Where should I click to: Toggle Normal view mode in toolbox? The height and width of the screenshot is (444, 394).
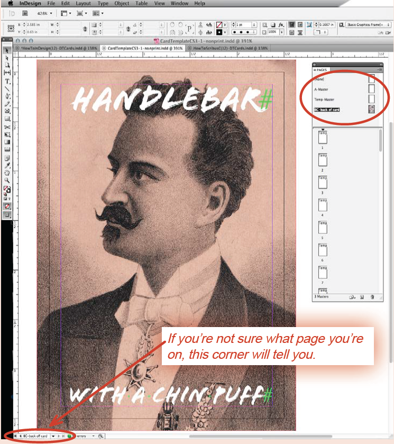click(x=7, y=215)
